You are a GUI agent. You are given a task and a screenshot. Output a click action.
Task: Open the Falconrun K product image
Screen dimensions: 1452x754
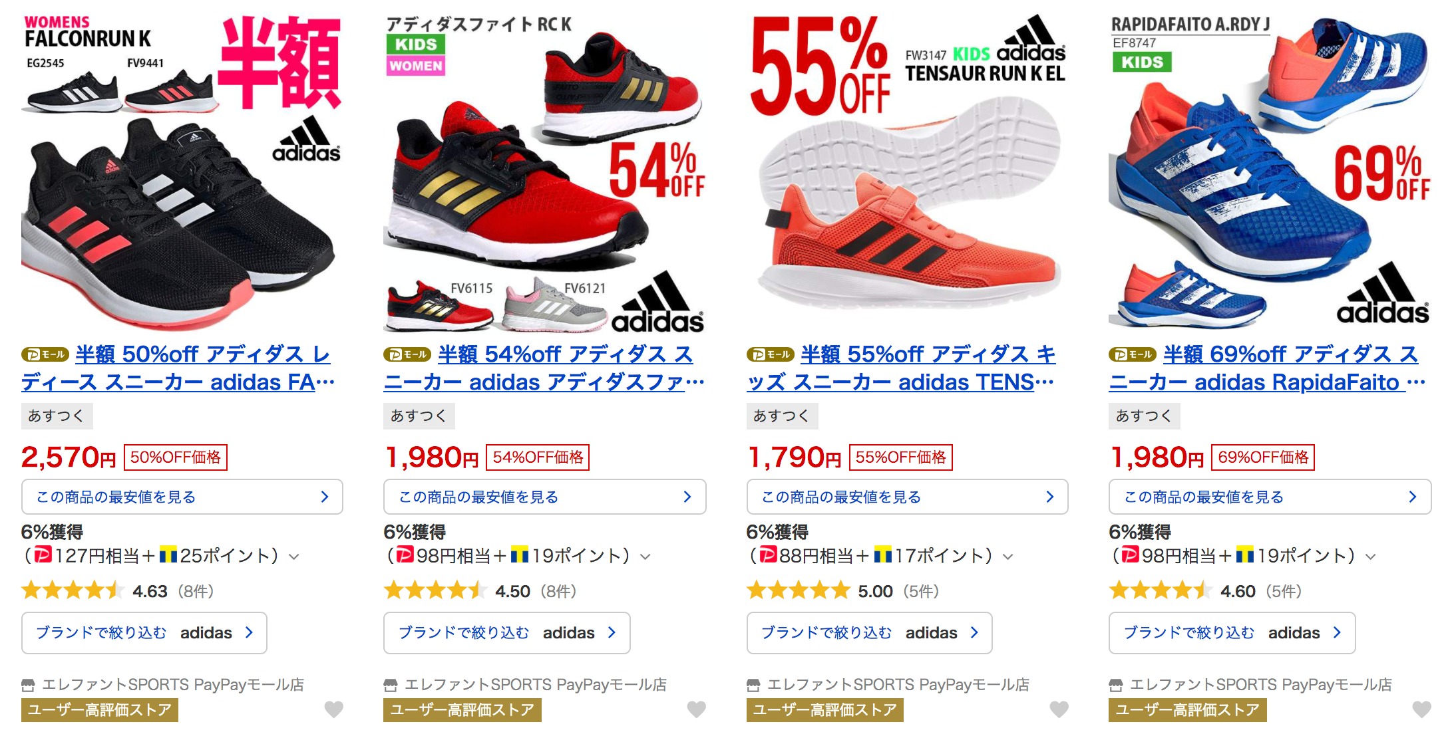tap(182, 170)
